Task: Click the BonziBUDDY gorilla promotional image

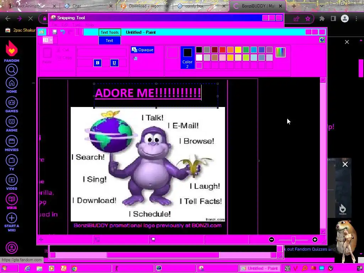Action: [148, 164]
